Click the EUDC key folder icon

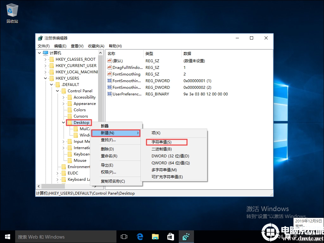pyautogui.click(x=64, y=173)
